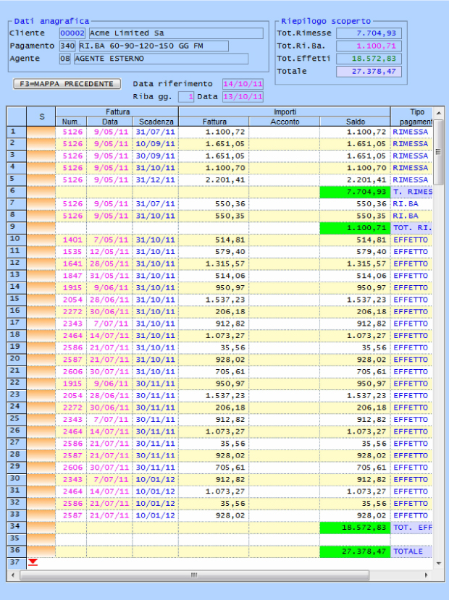Click the Totale value field in Riepilogo scoperto
This screenshot has height=600, width=449.
click(x=369, y=72)
